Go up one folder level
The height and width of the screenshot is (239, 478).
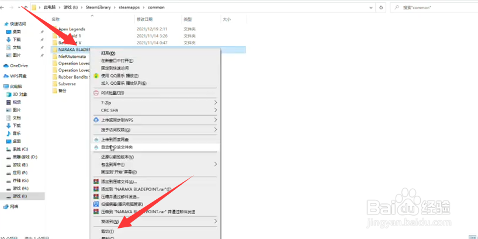[26, 8]
